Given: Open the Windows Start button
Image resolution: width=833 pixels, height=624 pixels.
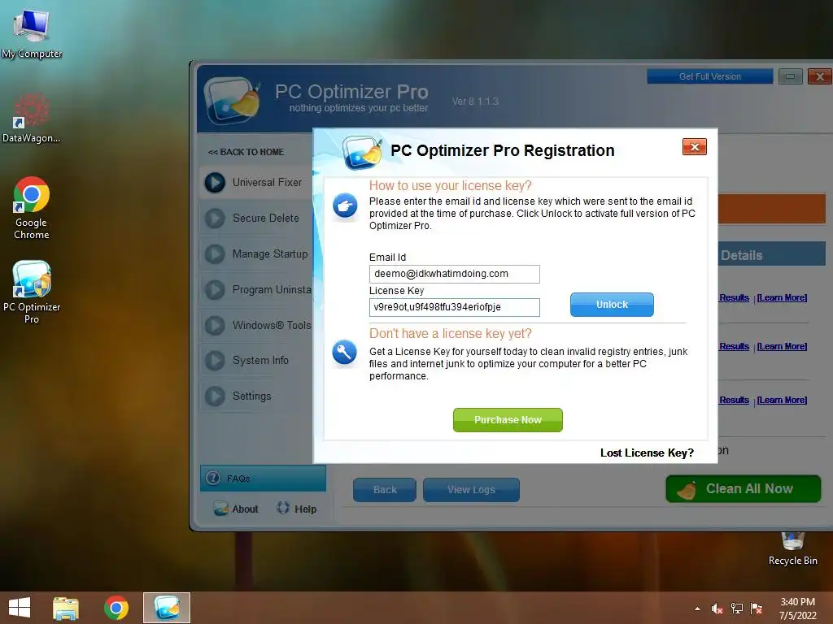Looking at the screenshot, I should point(20,608).
